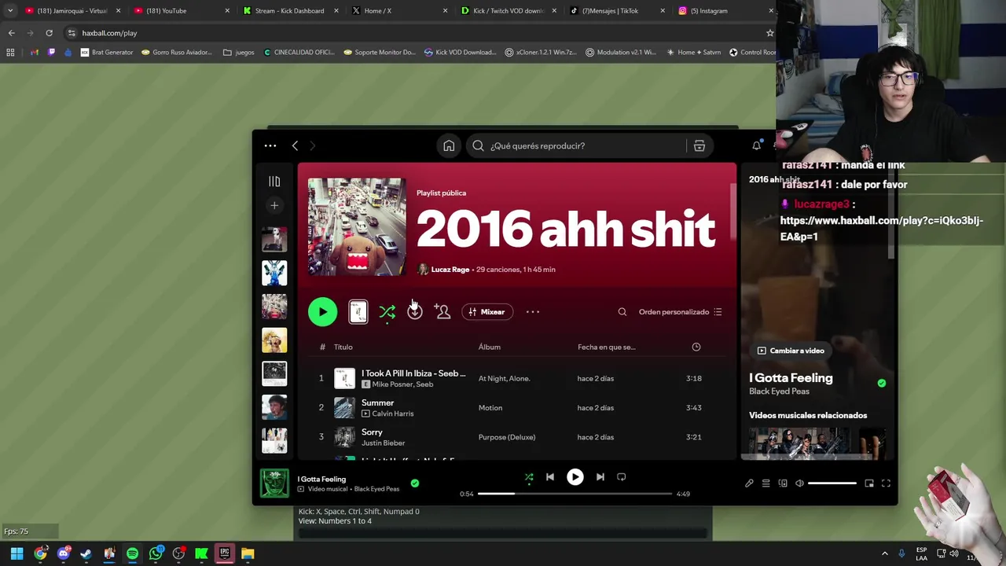This screenshot has height=566, width=1006.
Task: Open the lyrics microphone icon
Action: (749, 483)
